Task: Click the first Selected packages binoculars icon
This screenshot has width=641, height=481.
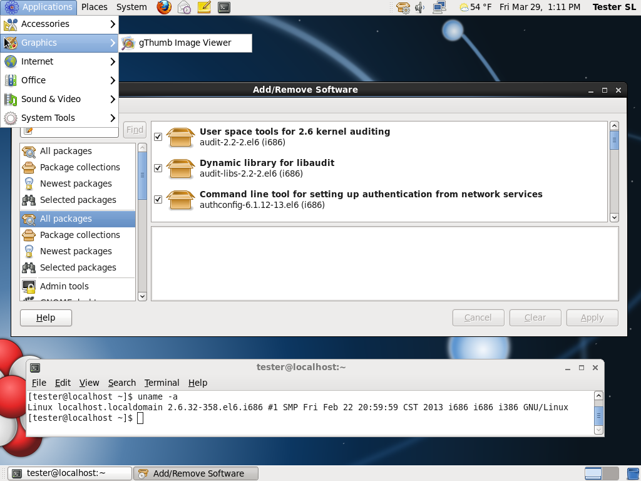Action: (x=29, y=200)
